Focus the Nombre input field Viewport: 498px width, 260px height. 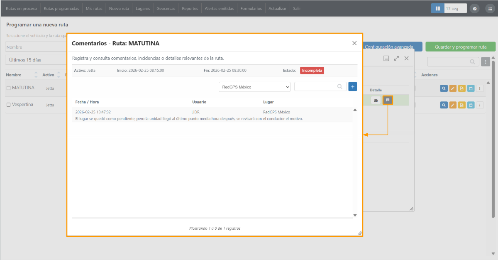pos(36,47)
